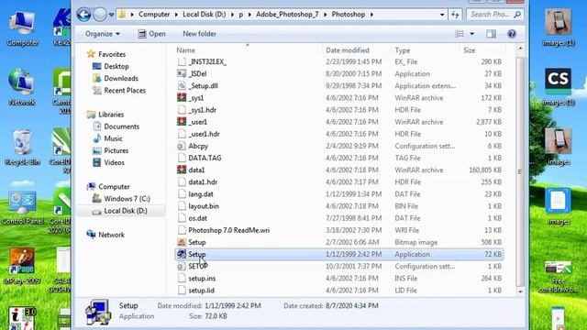Select the Photoshop 7.0 ReadMe.wri file
The image size is (587, 330).
pyautogui.click(x=228, y=230)
